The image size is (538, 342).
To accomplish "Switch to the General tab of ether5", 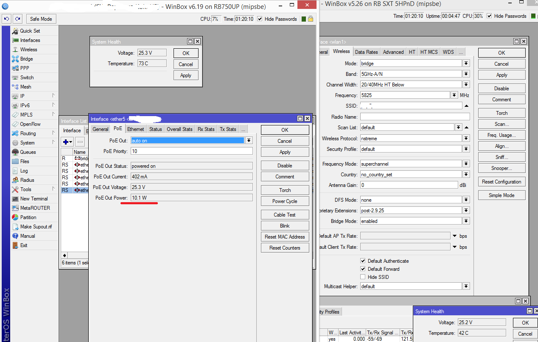I will (x=101, y=129).
